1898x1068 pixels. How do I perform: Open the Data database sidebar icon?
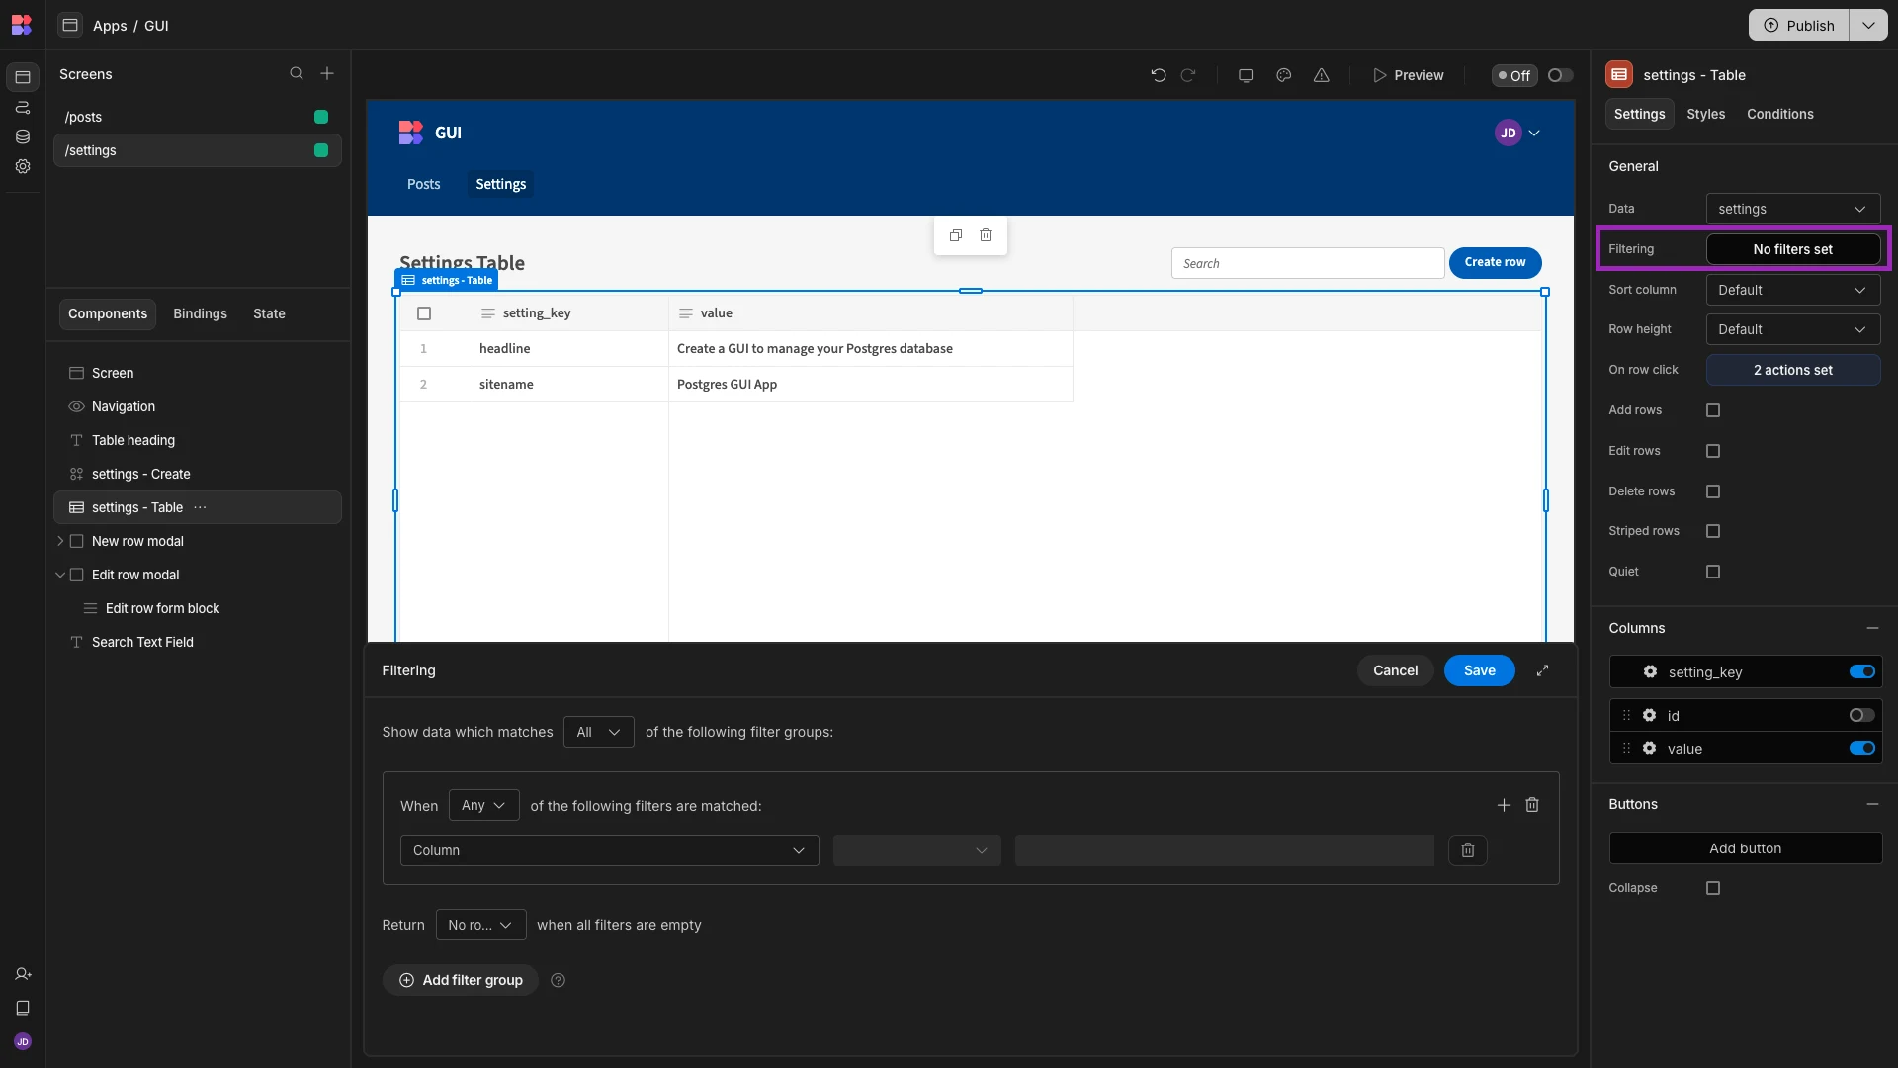pos(23,136)
